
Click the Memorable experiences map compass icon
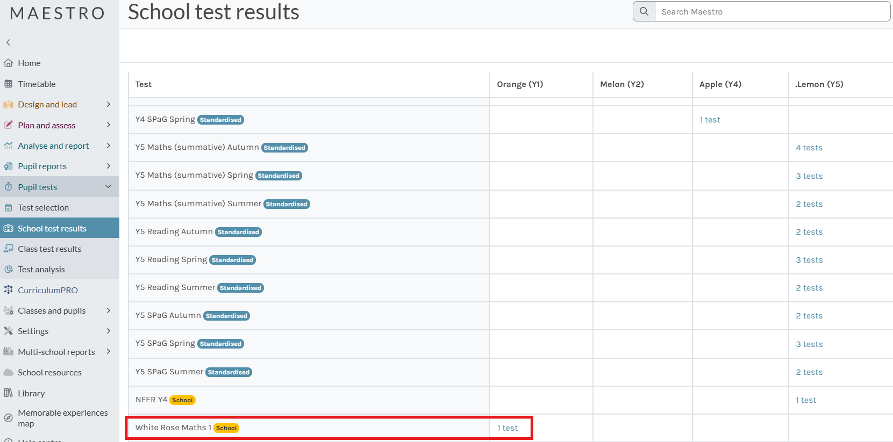9,418
